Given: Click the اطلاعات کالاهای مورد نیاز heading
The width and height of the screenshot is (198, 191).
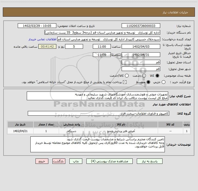Looking at the screenshot, I should pos(172,105).
